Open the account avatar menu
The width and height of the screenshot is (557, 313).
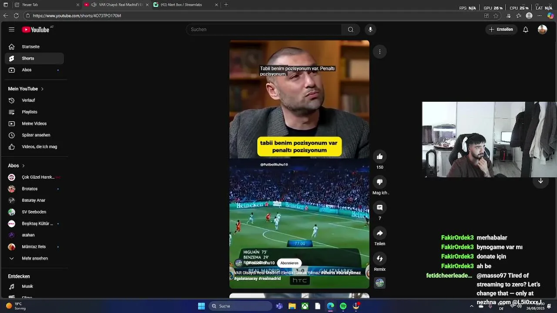[542, 30]
